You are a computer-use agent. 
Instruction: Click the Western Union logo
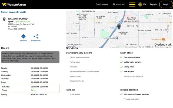[14, 5]
